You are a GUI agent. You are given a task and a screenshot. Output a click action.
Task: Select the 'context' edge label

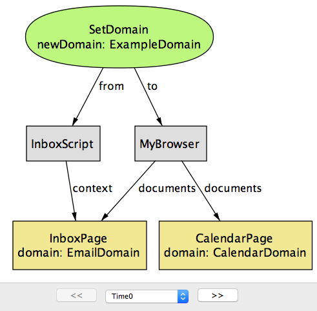(92, 188)
